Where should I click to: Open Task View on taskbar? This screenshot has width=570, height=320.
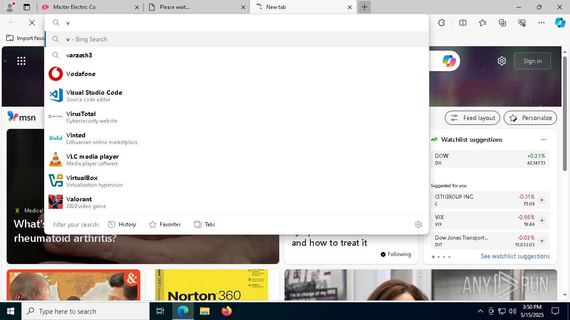(160, 311)
